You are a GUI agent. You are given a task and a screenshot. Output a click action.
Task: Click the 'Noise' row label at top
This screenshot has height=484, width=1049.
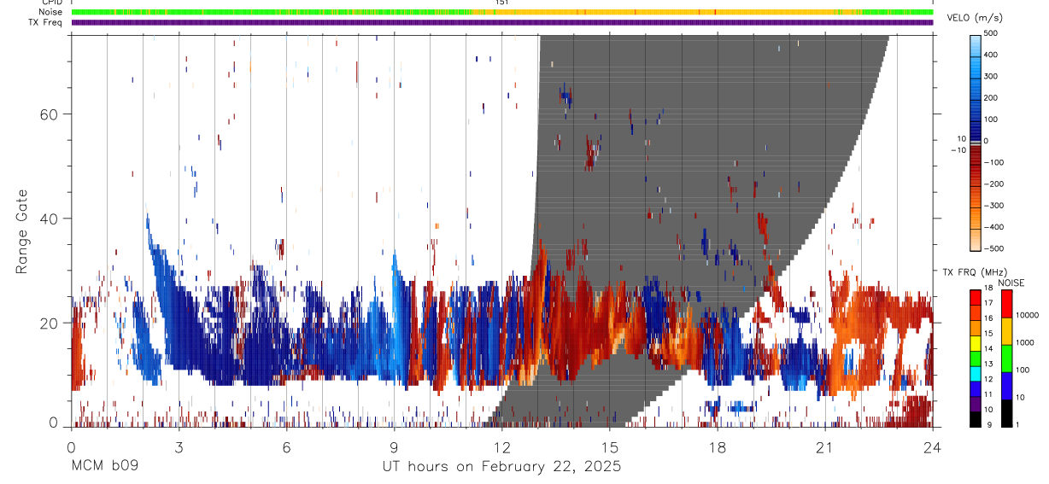[x=52, y=12]
